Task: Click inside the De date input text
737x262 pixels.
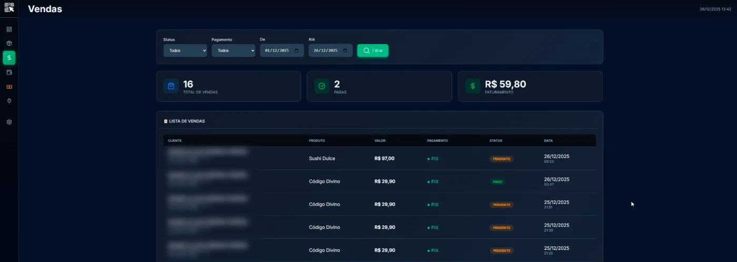Action: pyautogui.click(x=277, y=51)
